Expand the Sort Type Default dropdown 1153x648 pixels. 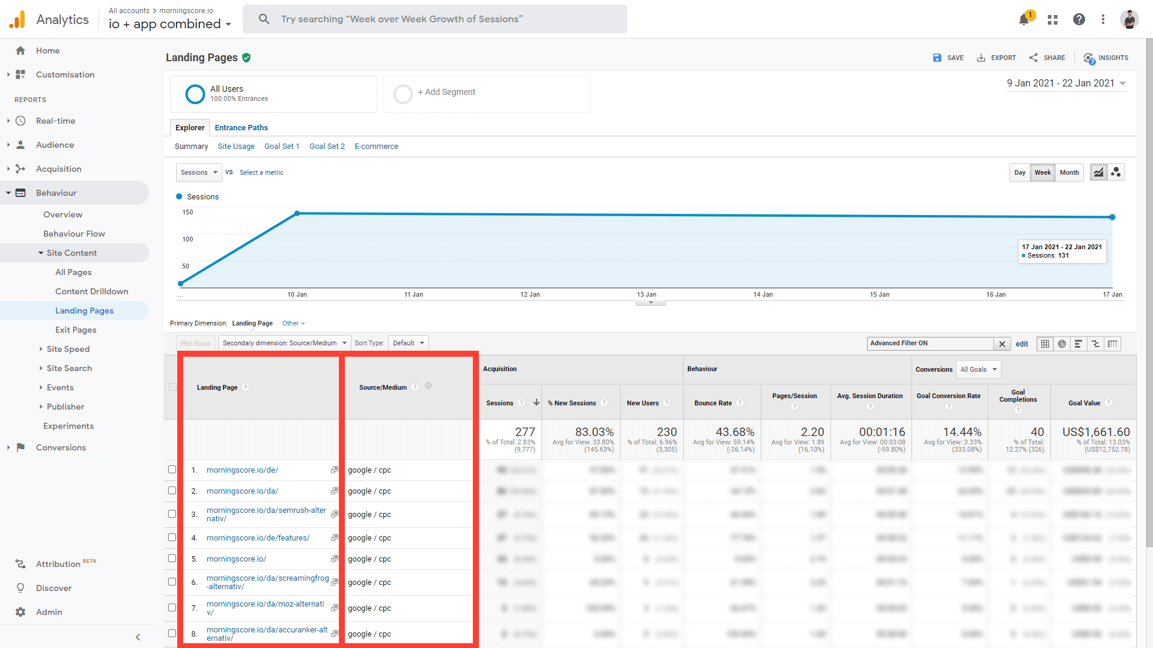point(408,343)
